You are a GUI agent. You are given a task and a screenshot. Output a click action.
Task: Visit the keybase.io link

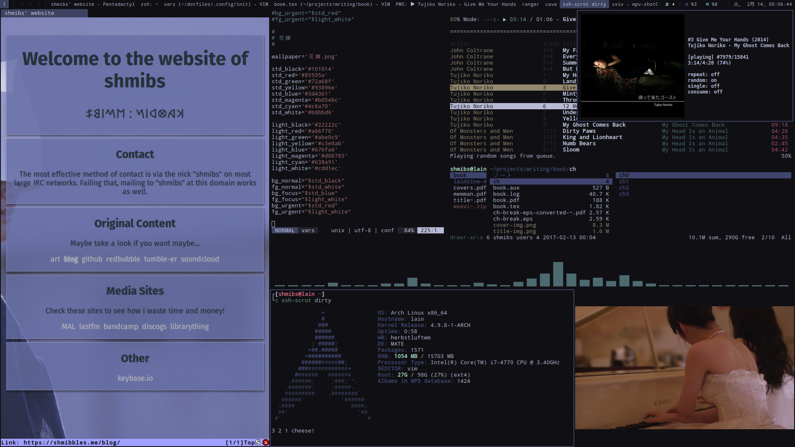point(135,378)
